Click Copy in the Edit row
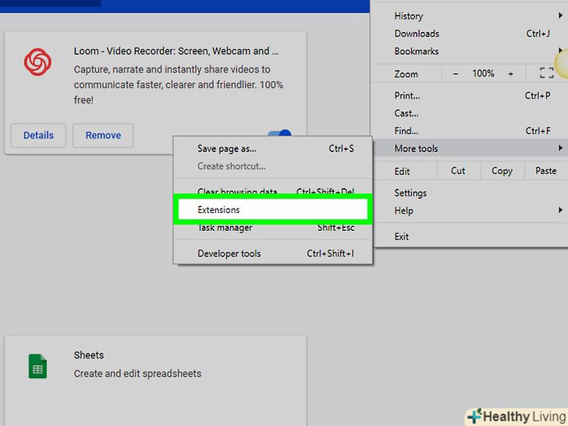 click(502, 171)
